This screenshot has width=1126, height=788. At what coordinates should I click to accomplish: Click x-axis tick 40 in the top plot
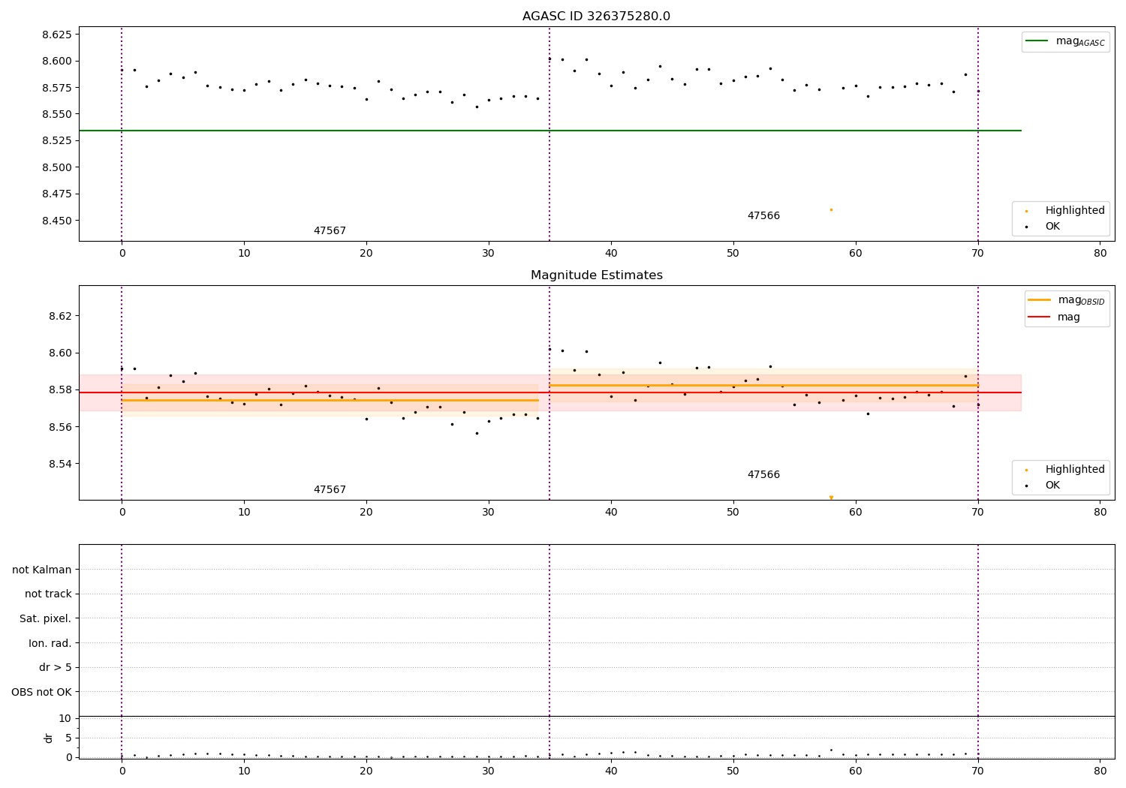(x=611, y=254)
